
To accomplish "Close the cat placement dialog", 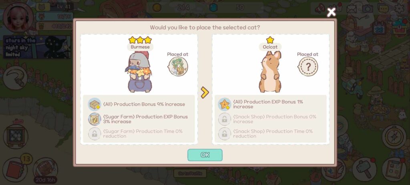I will pyautogui.click(x=331, y=12).
